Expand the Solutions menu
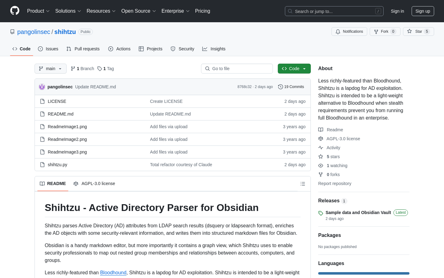 pos(68,11)
